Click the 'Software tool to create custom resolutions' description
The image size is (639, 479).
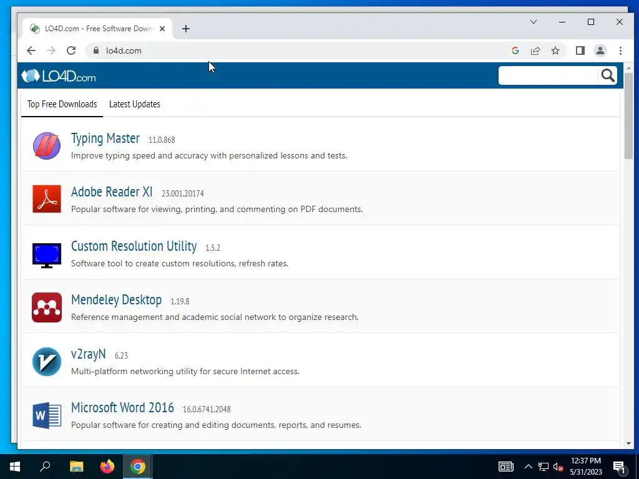[x=180, y=264]
